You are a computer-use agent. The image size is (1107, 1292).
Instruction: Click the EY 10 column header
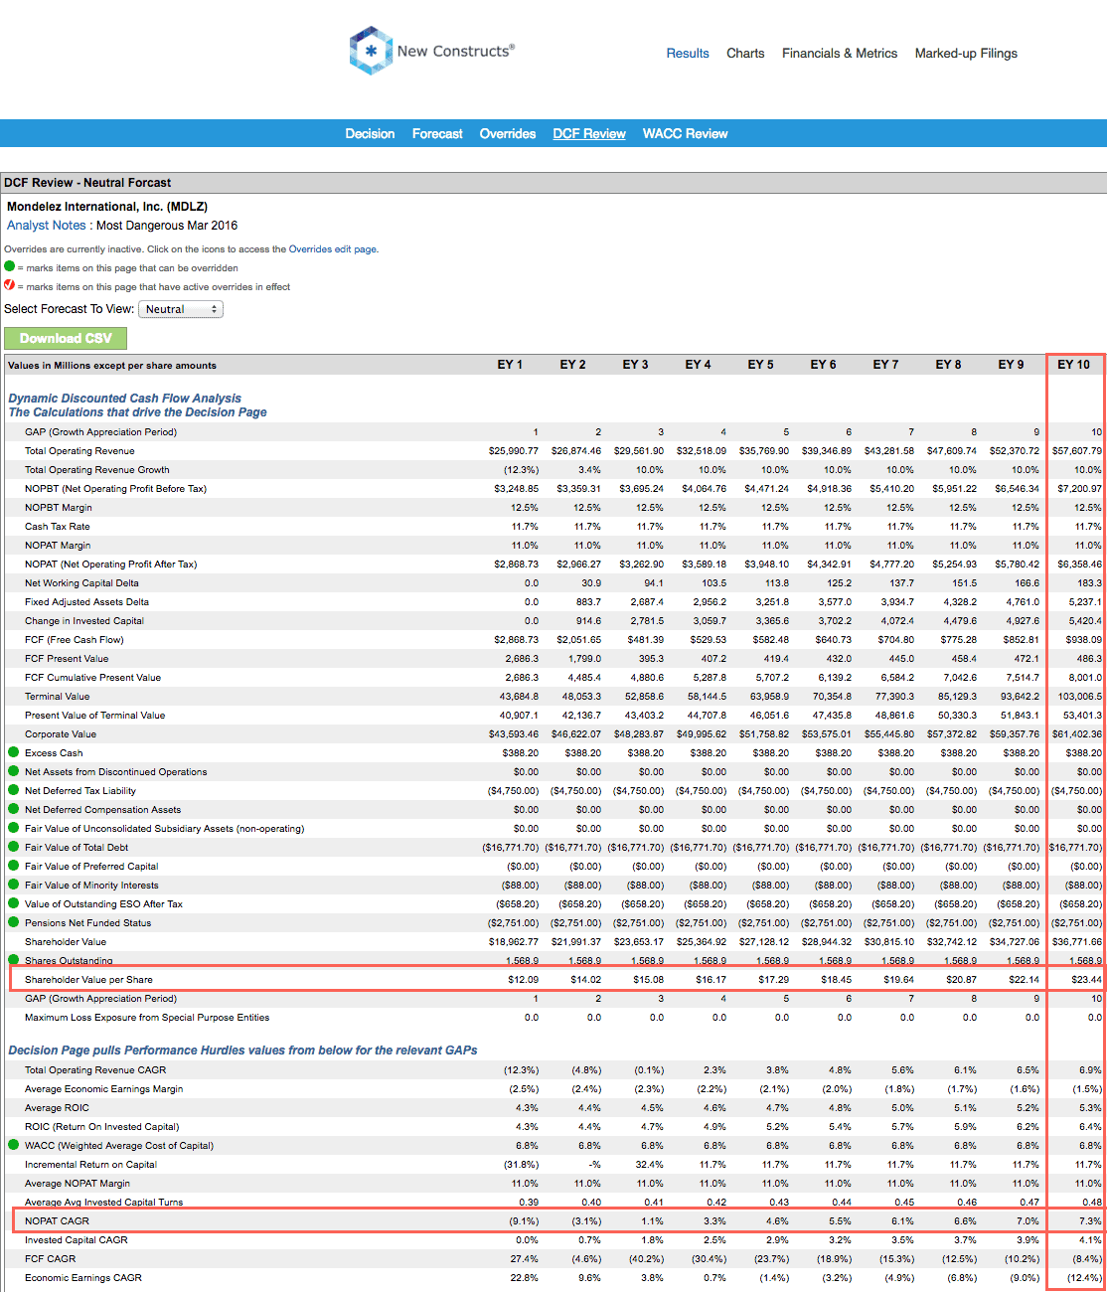[1073, 365]
